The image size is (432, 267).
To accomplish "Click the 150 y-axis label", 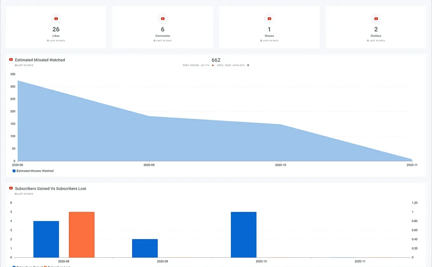I will (x=13, y=124).
